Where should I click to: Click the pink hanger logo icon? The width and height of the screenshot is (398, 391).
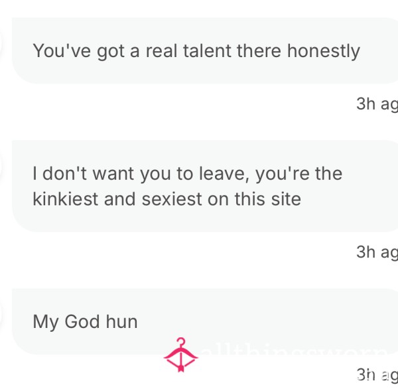[180, 354]
